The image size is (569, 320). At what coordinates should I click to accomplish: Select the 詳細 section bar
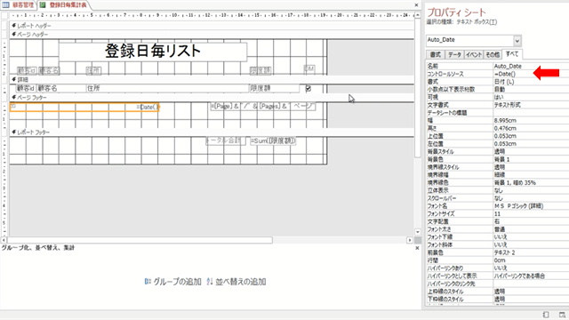pos(212,79)
